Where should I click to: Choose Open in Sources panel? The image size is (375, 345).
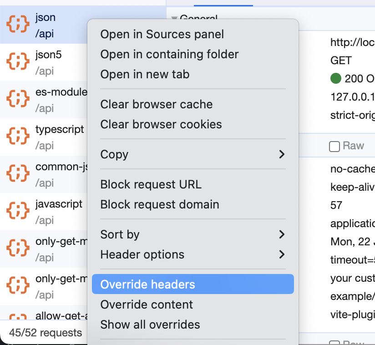click(x=162, y=34)
